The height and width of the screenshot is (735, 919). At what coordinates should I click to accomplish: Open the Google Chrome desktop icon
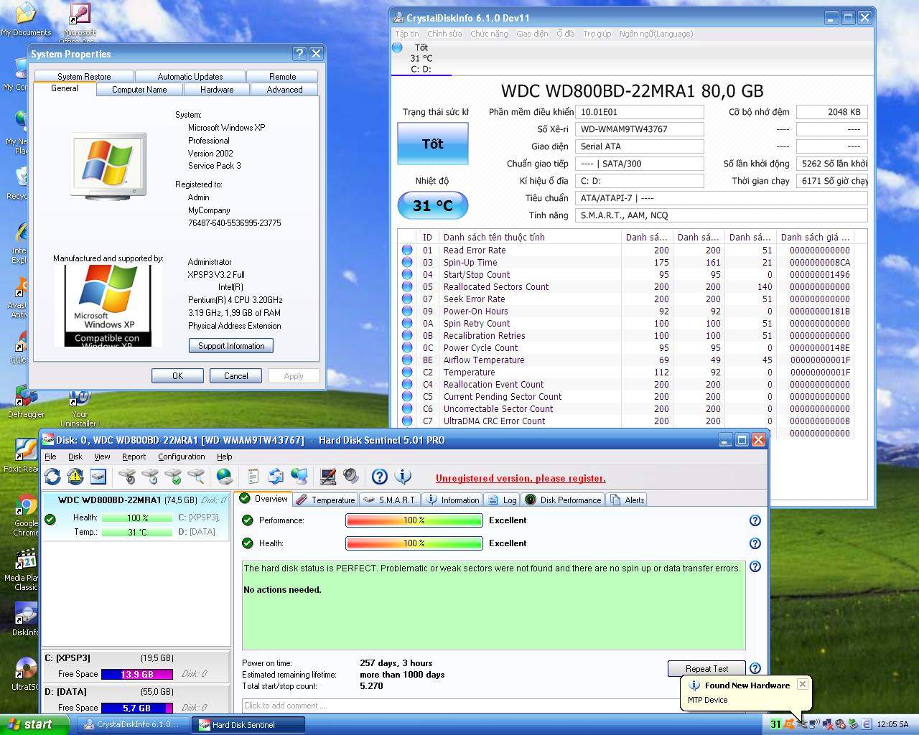point(26,515)
